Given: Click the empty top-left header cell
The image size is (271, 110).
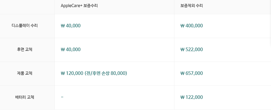Looking at the screenshot, I should tap(27, 7).
